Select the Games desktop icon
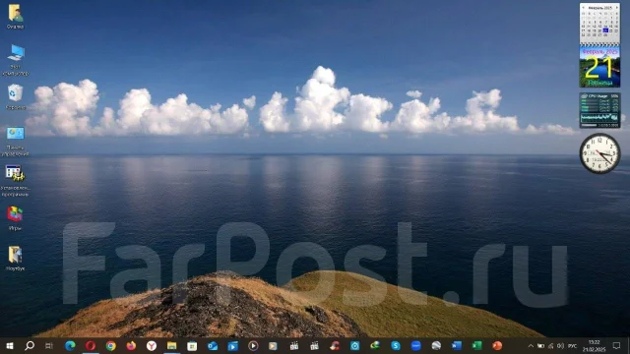Viewport: 630px width, 354px height. (16, 218)
